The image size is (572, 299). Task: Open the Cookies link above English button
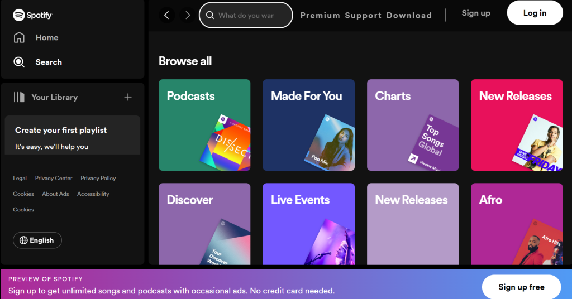coord(23,209)
